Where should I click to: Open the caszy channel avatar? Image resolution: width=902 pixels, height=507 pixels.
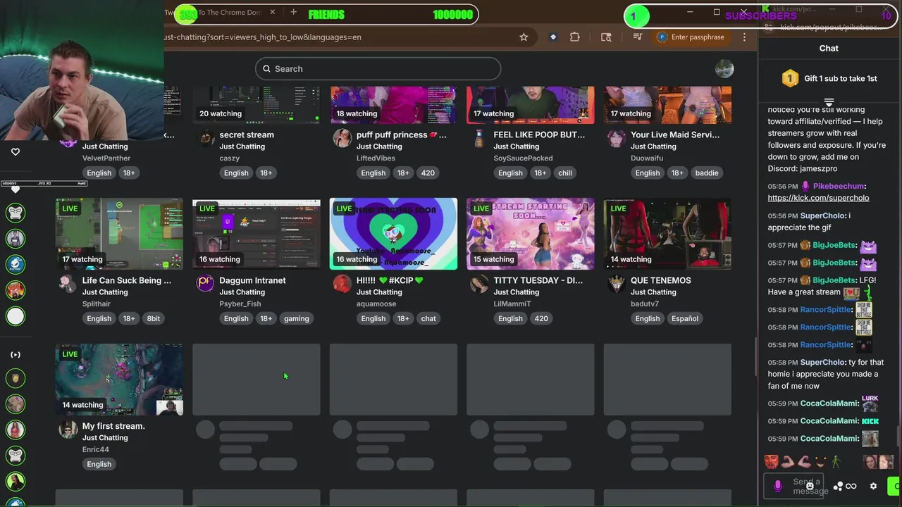pyautogui.click(x=205, y=137)
